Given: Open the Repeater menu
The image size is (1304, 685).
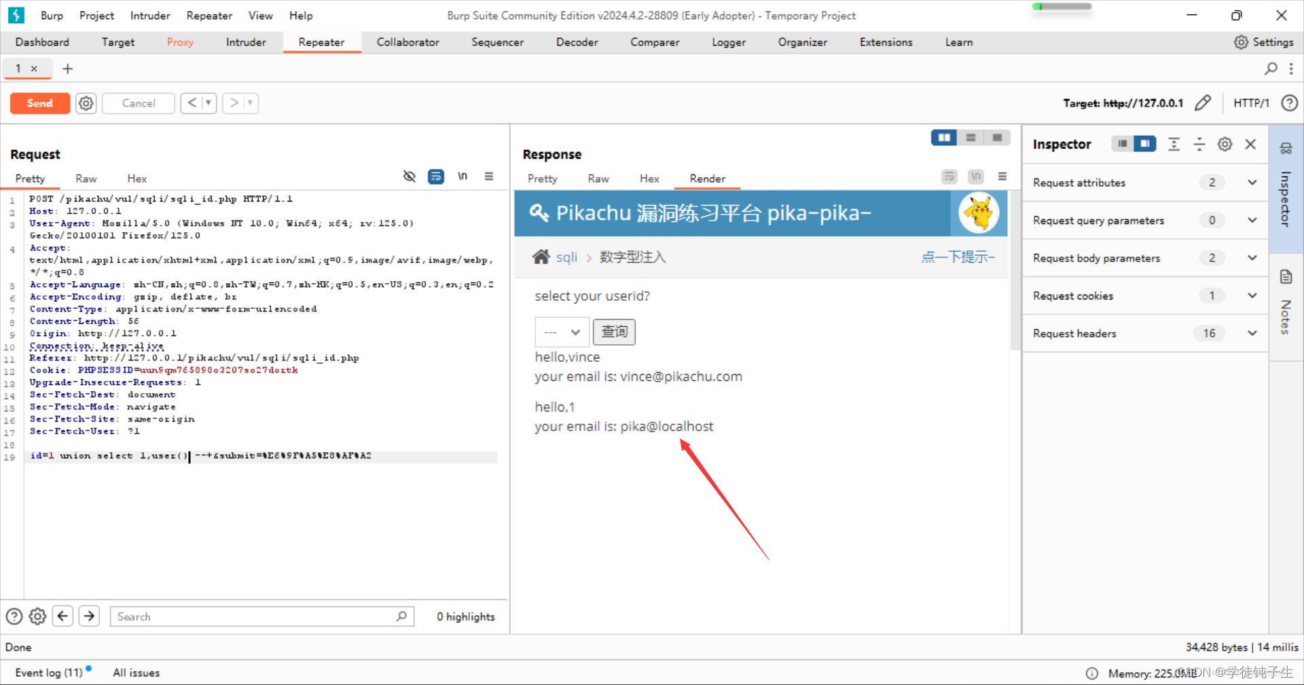Looking at the screenshot, I should [x=209, y=16].
